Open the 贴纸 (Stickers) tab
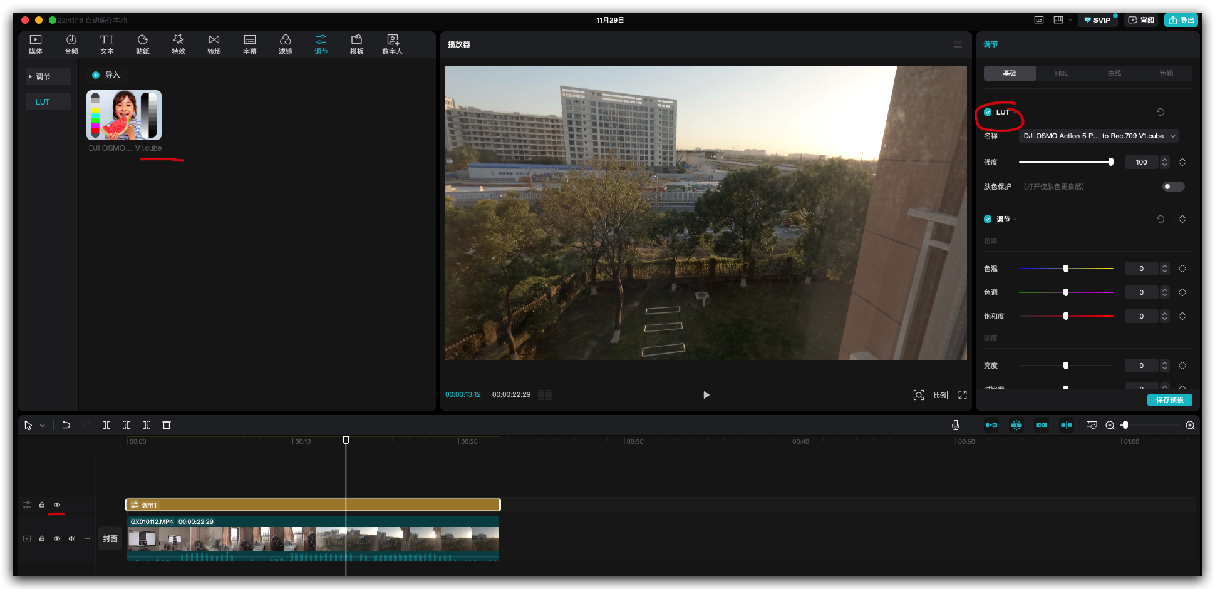The image size is (1215, 589). click(143, 44)
